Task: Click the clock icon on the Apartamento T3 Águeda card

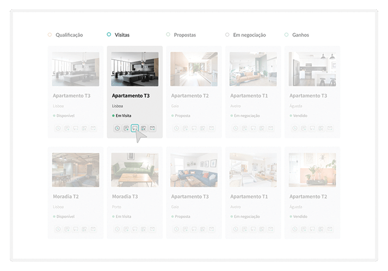Action: pyautogui.click(x=294, y=128)
